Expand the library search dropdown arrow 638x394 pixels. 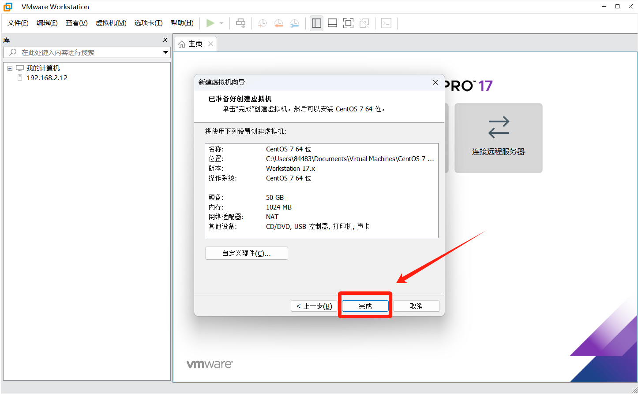coord(165,52)
